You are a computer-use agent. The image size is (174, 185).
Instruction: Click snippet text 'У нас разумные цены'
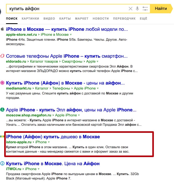[x=24, y=93]
